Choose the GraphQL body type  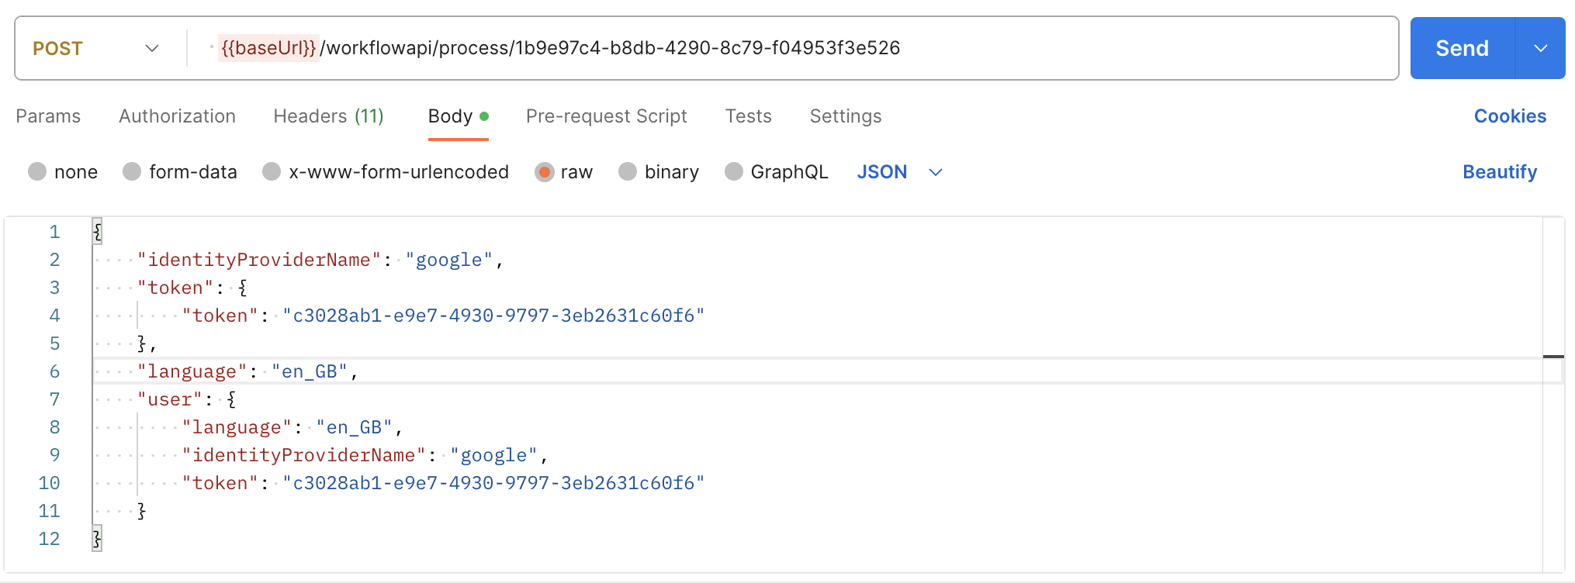pos(733,171)
